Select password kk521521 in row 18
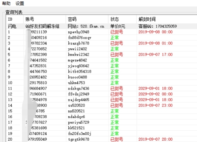Viewport: 197px width, 142px height. coord(76,128)
